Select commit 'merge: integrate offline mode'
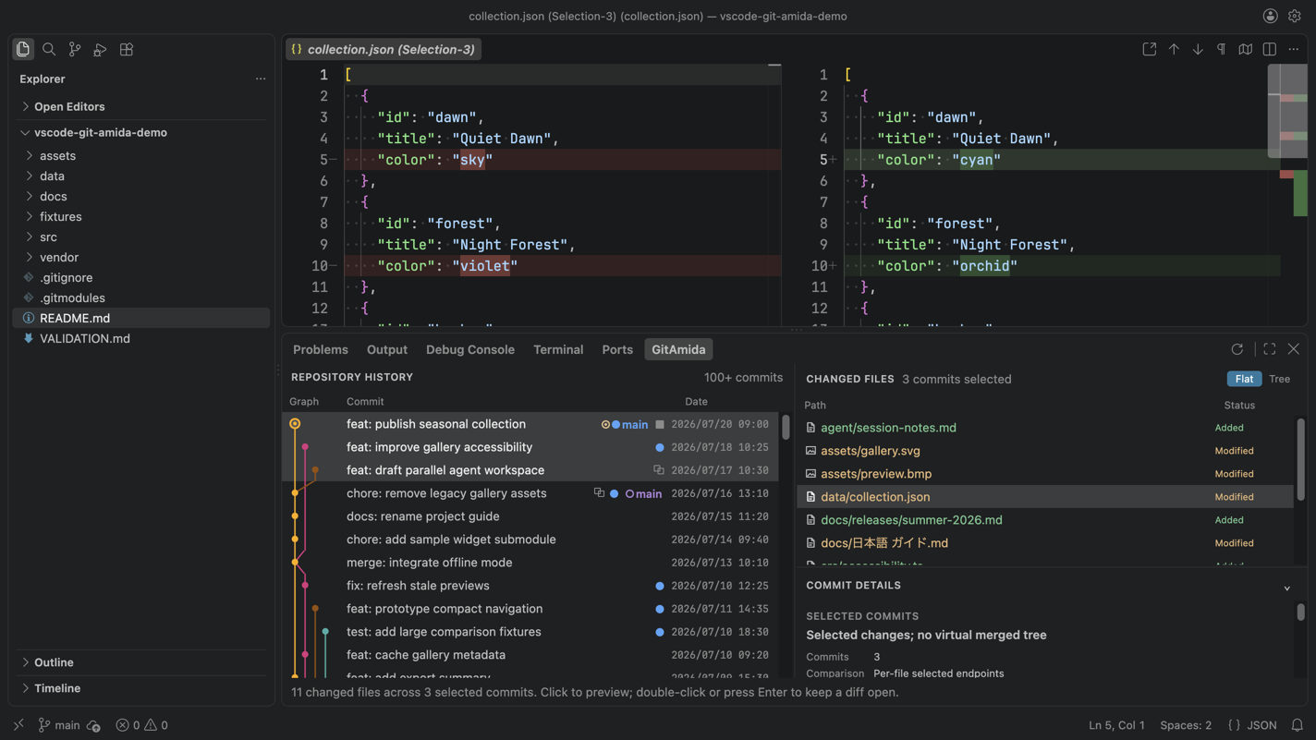This screenshot has height=740, width=1316. coord(530,563)
